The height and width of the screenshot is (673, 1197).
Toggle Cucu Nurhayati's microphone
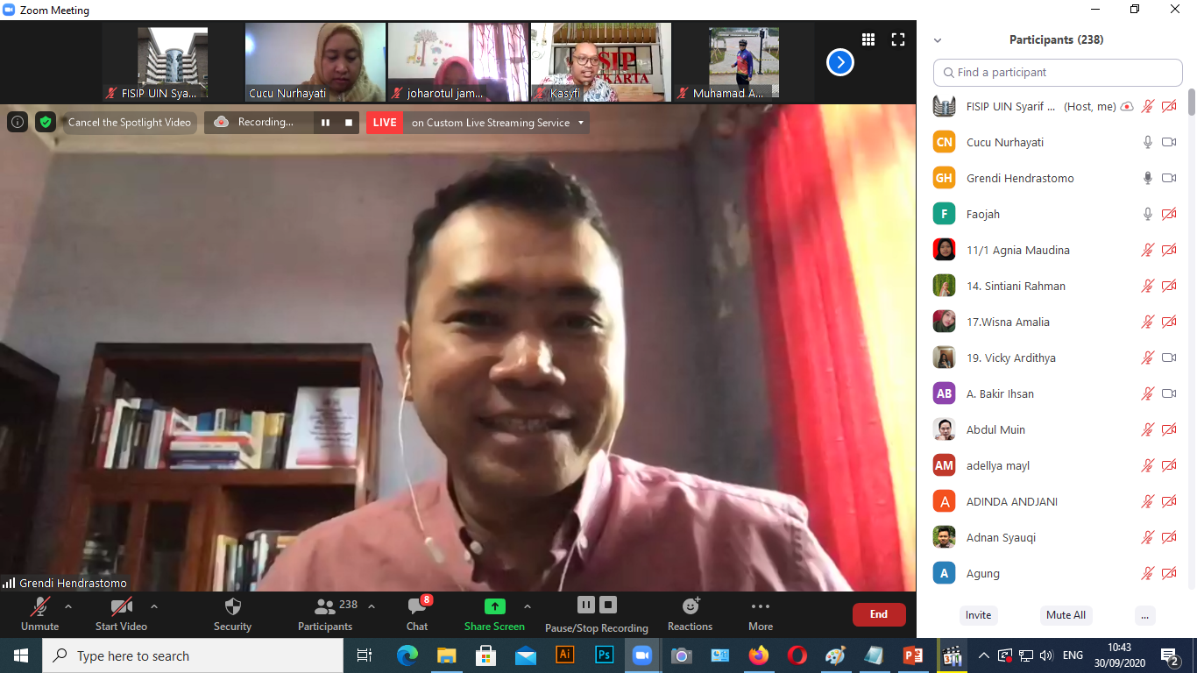click(1148, 142)
